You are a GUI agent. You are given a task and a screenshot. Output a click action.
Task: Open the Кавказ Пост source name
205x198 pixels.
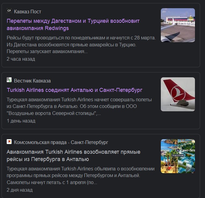(27, 12)
